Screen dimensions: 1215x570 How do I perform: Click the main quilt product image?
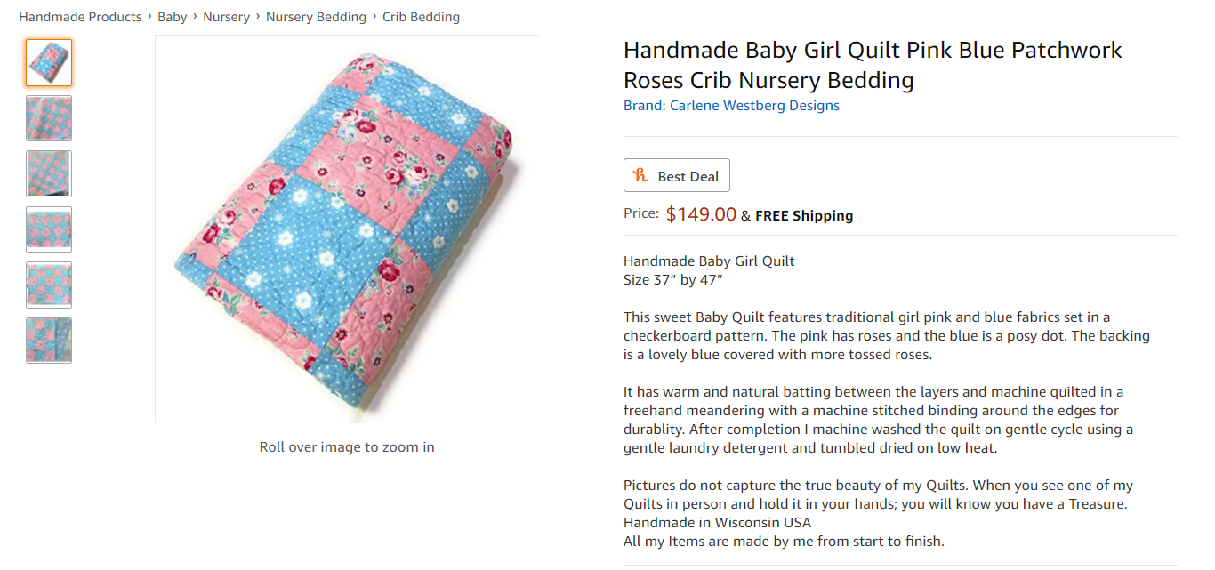coord(347,229)
